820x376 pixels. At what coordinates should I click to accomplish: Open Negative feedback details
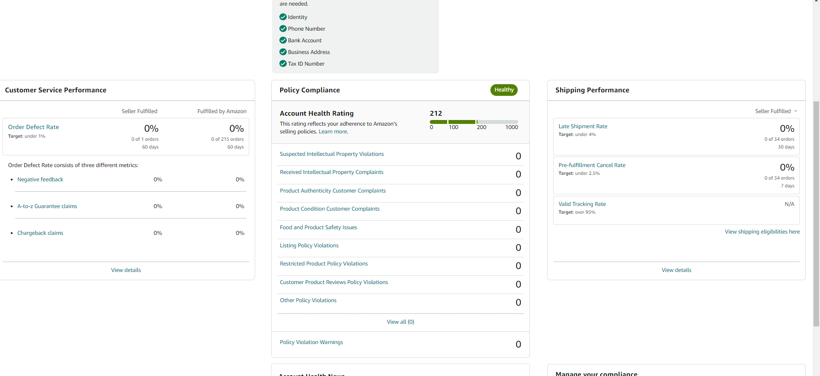coord(40,179)
